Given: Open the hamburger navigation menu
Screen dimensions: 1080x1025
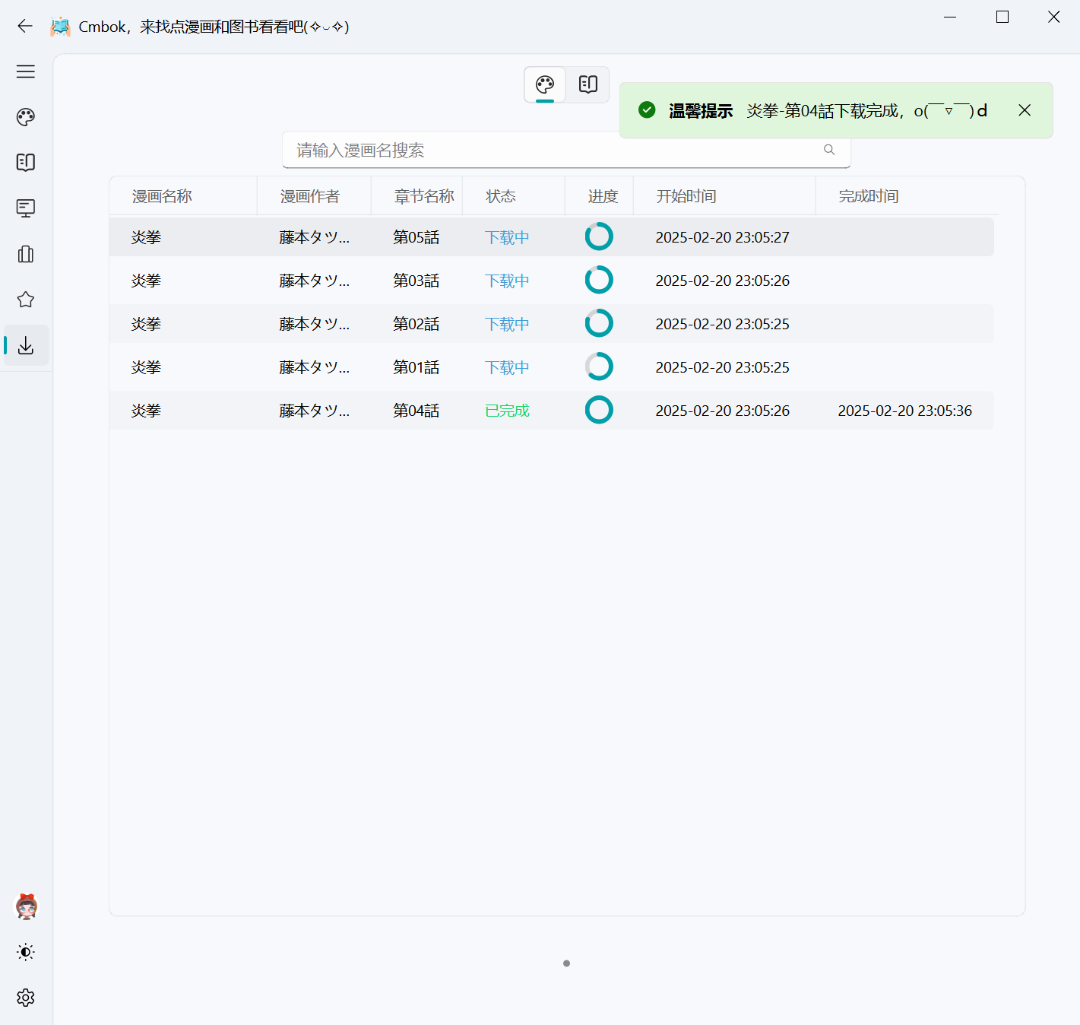Looking at the screenshot, I should (26, 71).
